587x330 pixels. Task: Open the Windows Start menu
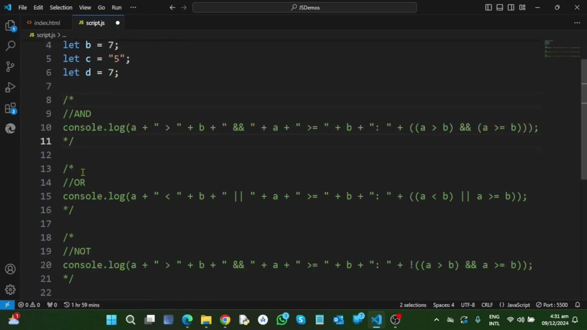pos(111,319)
